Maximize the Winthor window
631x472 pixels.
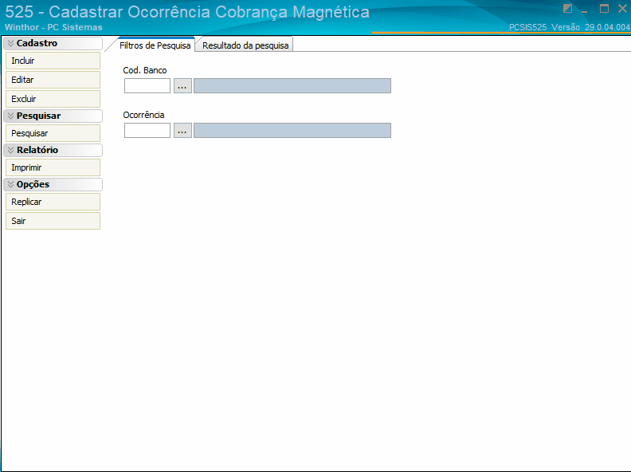604,9
